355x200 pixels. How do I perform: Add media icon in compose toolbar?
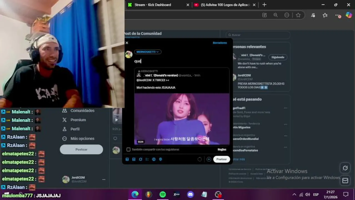click(x=127, y=159)
